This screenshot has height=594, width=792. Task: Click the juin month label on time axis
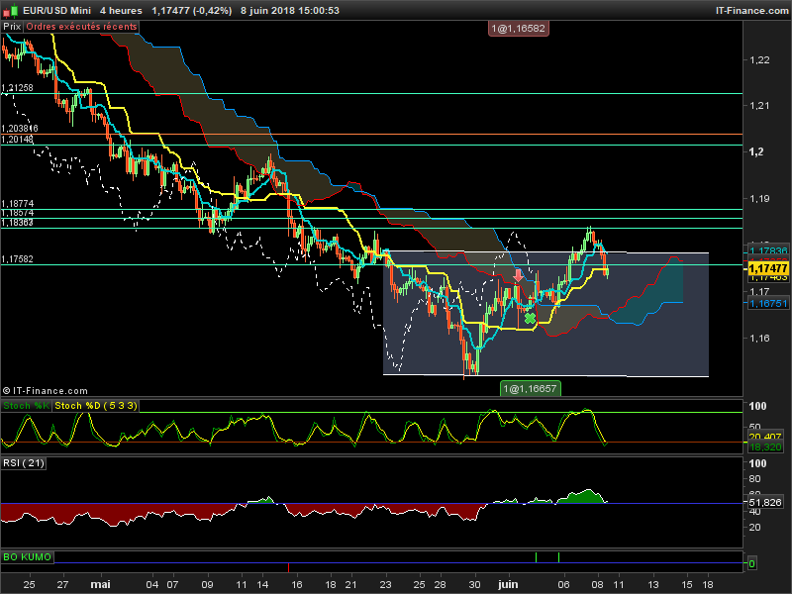click(508, 584)
